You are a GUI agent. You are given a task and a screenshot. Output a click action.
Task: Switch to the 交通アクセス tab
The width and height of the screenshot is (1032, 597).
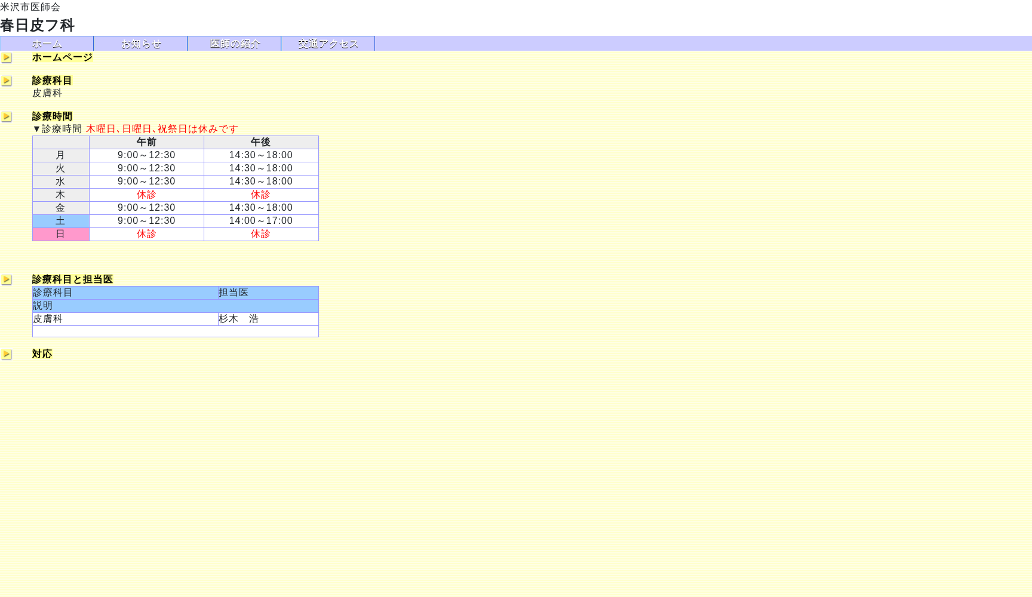[328, 44]
